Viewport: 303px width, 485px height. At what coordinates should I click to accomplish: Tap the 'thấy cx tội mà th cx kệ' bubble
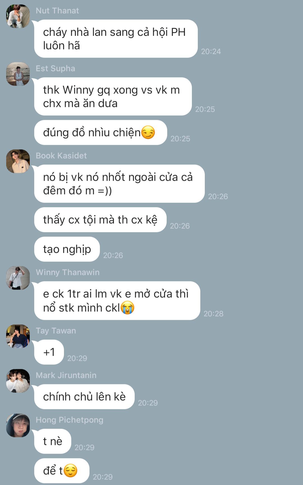pos(100,220)
